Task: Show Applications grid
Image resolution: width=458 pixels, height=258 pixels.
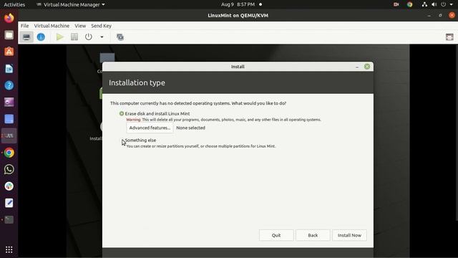Action: [9, 249]
